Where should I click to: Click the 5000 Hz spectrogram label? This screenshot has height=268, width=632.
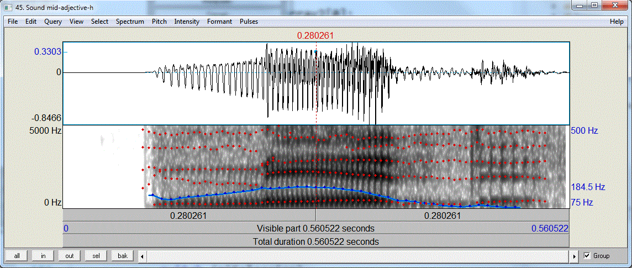(44, 130)
